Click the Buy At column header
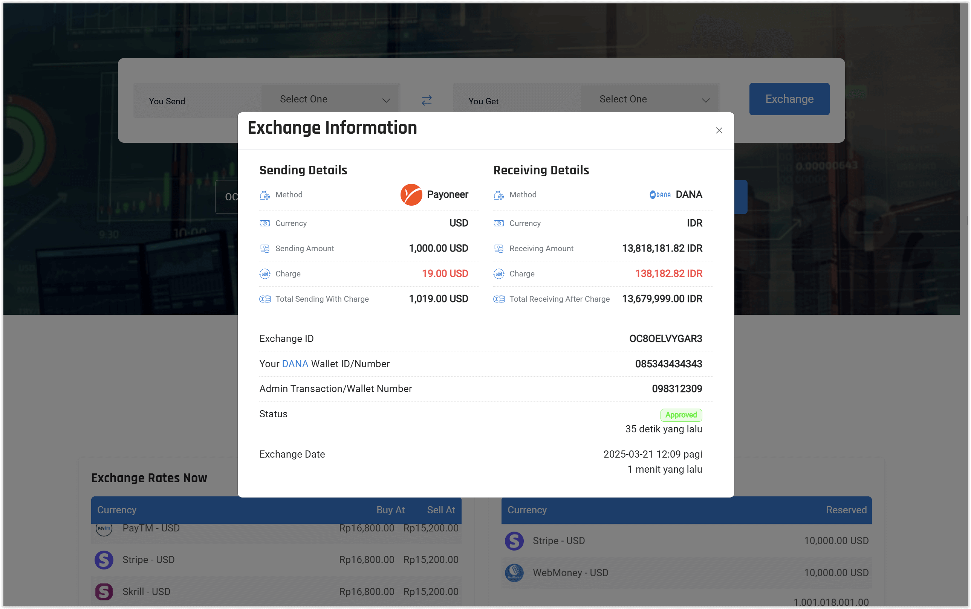The width and height of the screenshot is (971, 609). 390,510
